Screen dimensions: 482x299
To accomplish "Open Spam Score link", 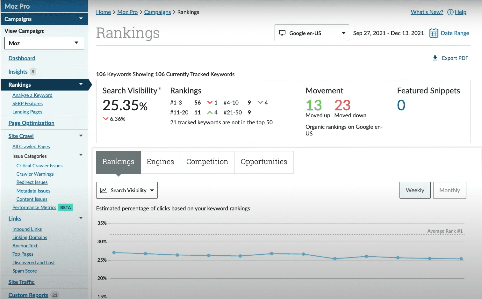I will click(25, 271).
